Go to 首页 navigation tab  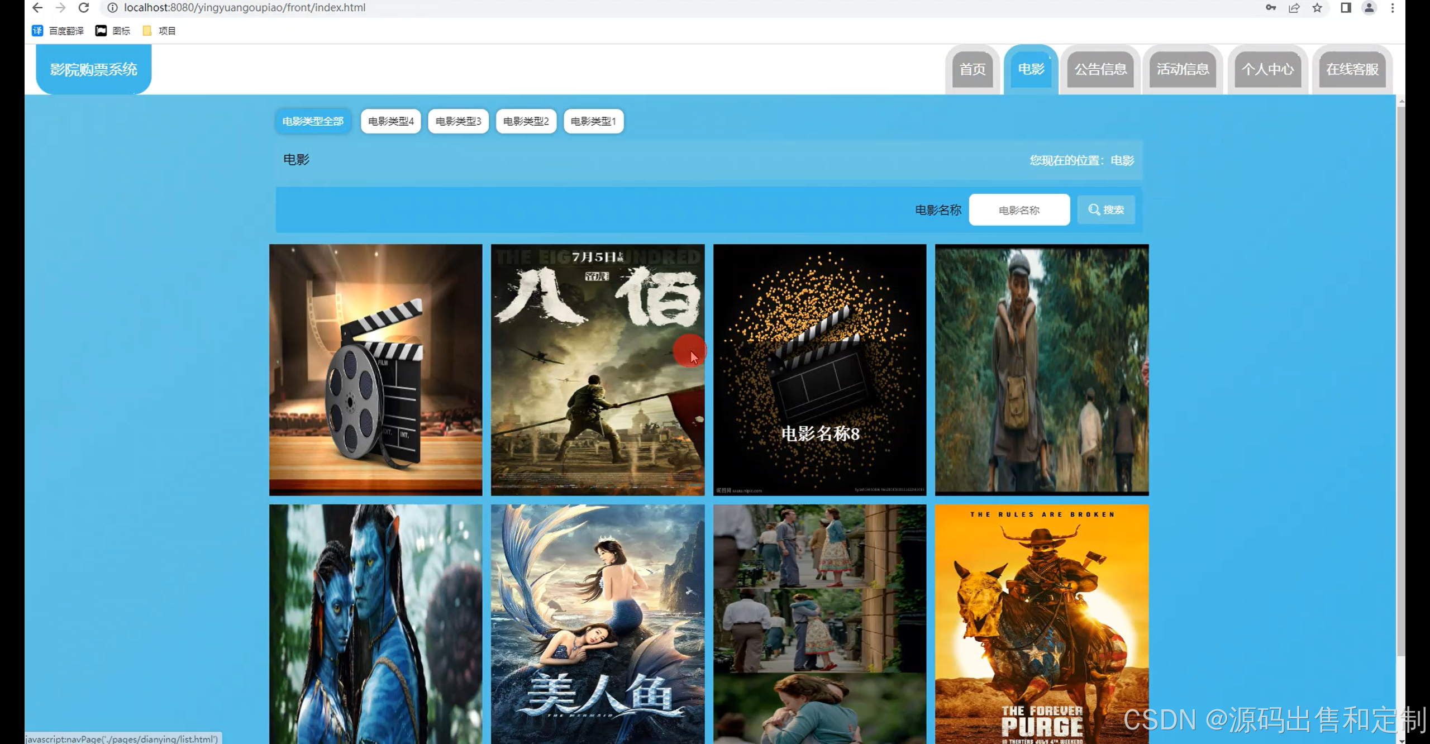click(x=972, y=69)
